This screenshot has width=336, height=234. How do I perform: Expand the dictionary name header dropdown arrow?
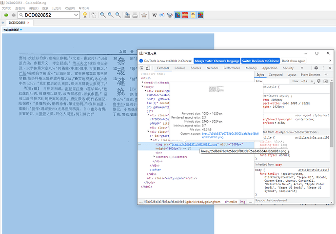pos(21,30)
